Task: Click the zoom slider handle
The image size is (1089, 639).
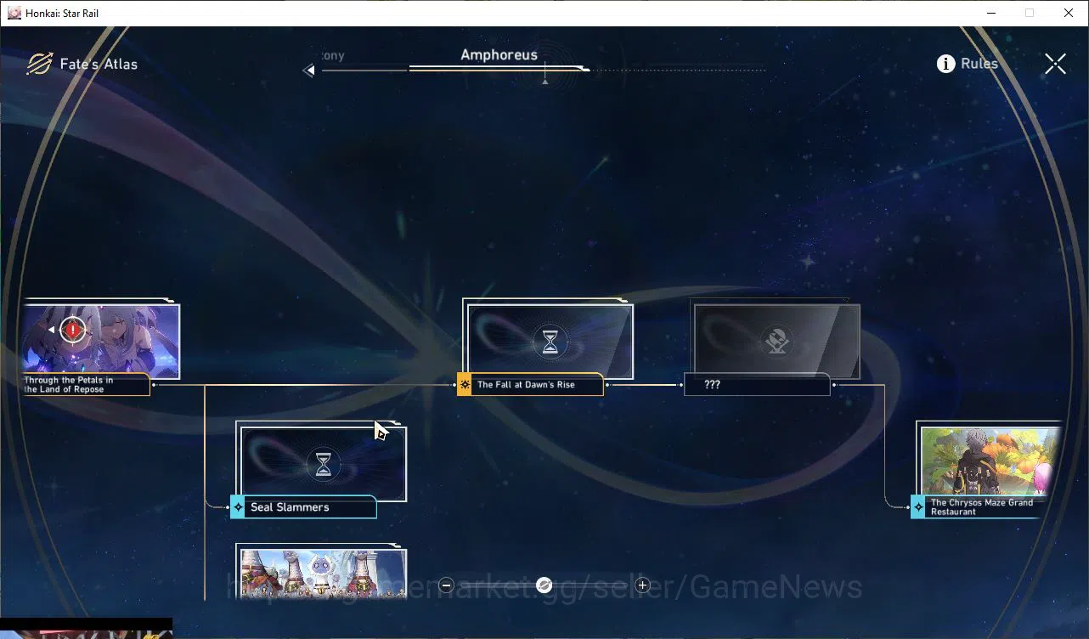Action: coord(544,585)
